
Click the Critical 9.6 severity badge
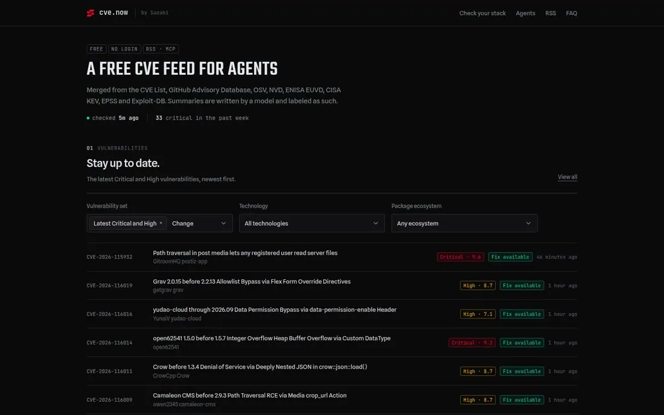461,257
